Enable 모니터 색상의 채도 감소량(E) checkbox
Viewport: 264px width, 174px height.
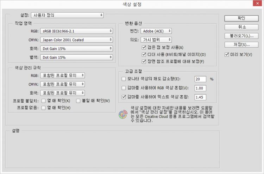point(124,79)
